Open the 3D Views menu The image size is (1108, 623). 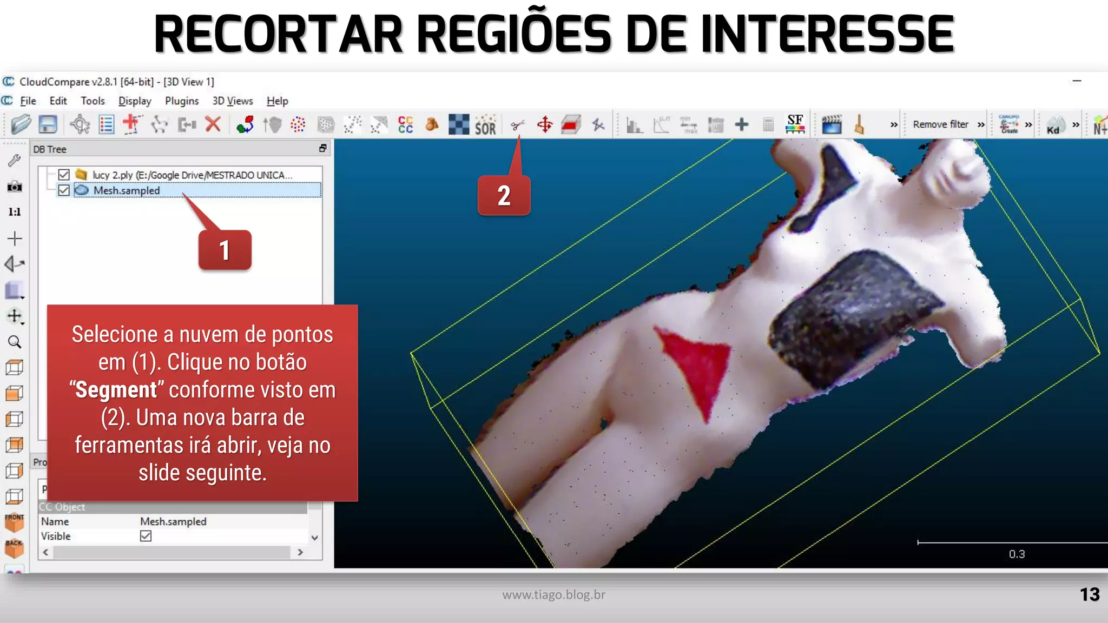coord(233,101)
